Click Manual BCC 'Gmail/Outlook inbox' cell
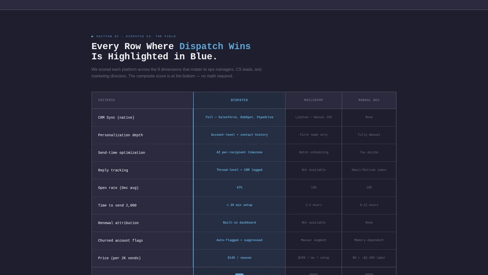This screenshot has height=275, width=488. [369, 170]
